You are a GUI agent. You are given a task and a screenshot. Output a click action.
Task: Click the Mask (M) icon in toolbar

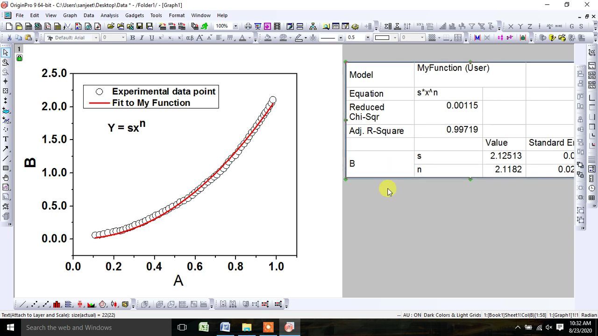477,37
